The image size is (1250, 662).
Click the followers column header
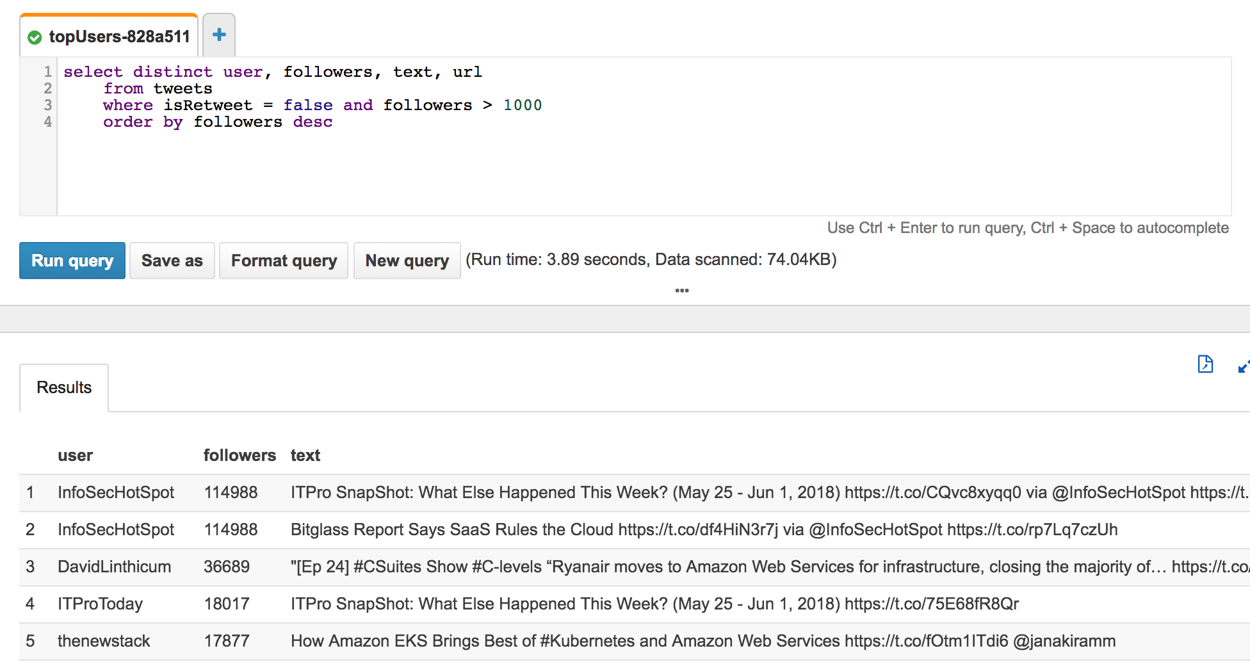[x=239, y=455]
